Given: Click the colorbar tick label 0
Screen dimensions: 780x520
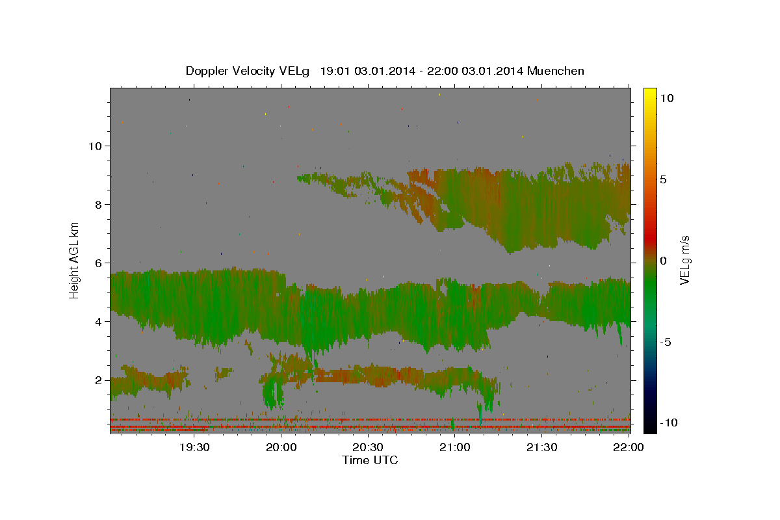Looking at the screenshot, I should click(663, 261).
